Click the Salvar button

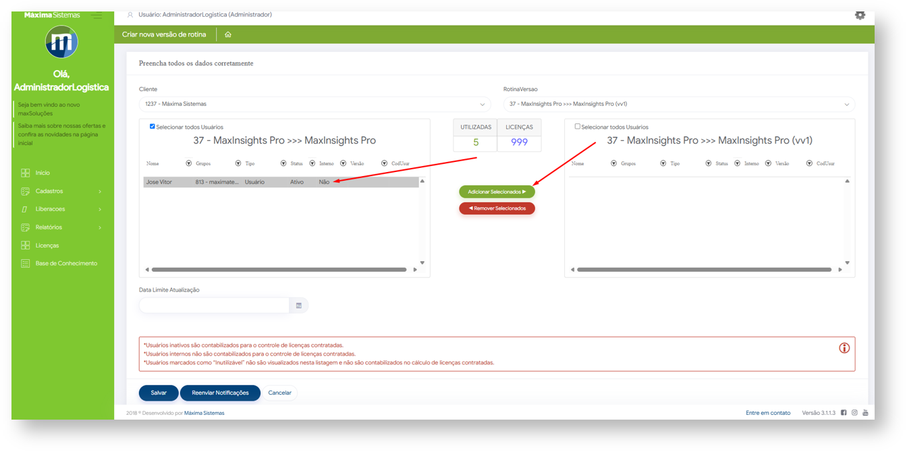pos(159,393)
